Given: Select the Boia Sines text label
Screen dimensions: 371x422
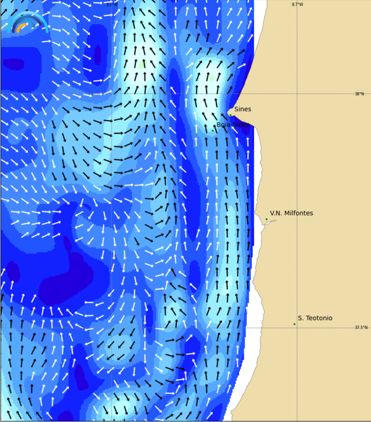Looking at the screenshot, I should point(232,125).
